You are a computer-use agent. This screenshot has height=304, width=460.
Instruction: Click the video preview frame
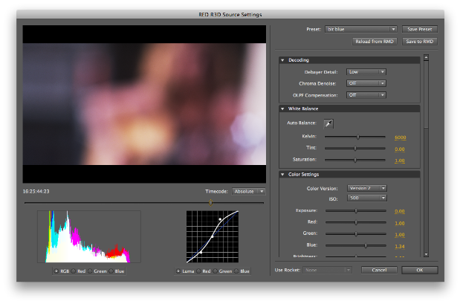tap(144, 104)
